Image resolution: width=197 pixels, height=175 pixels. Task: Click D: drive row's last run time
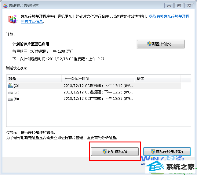[98, 92]
